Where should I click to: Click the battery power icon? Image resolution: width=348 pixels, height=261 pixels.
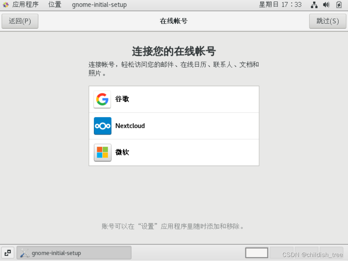(339, 5)
